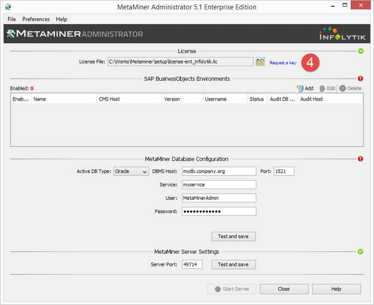
Task: Click the red SAP Environments error icon
Action: pyautogui.click(x=361, y=79)
